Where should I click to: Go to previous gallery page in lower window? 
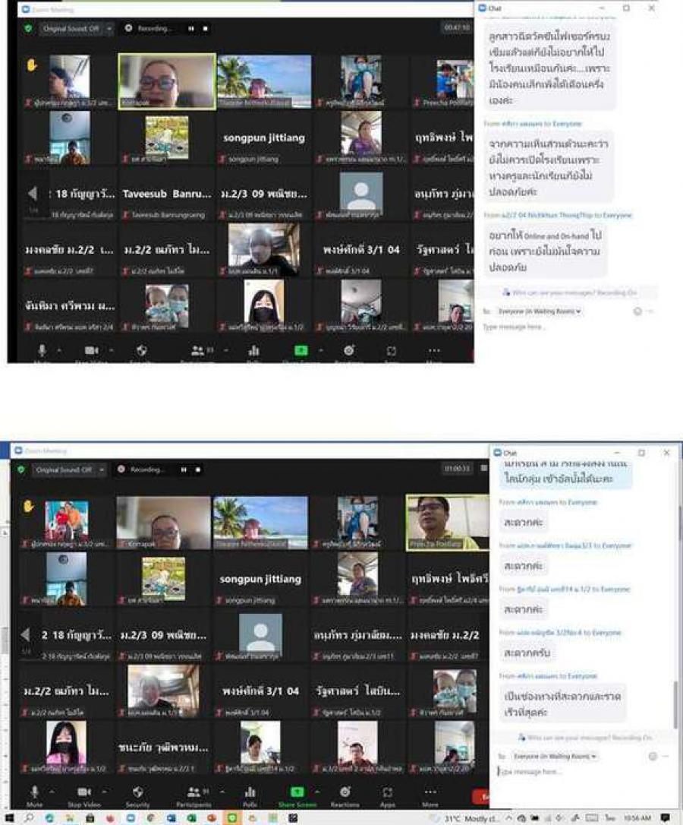click(26, 634)
